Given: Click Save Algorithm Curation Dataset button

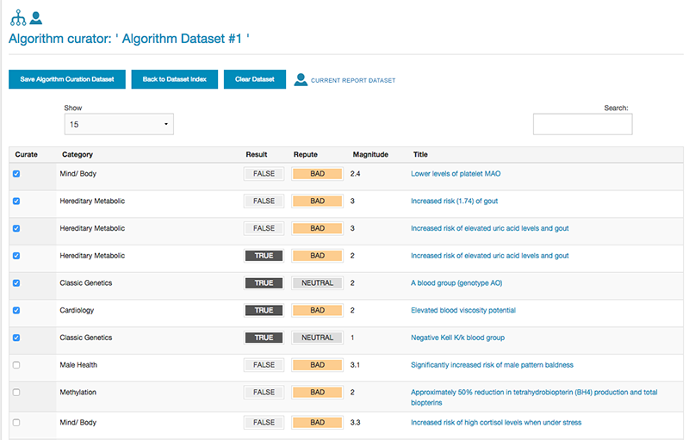Looking at the screenshot, I should tap(67, 79).
